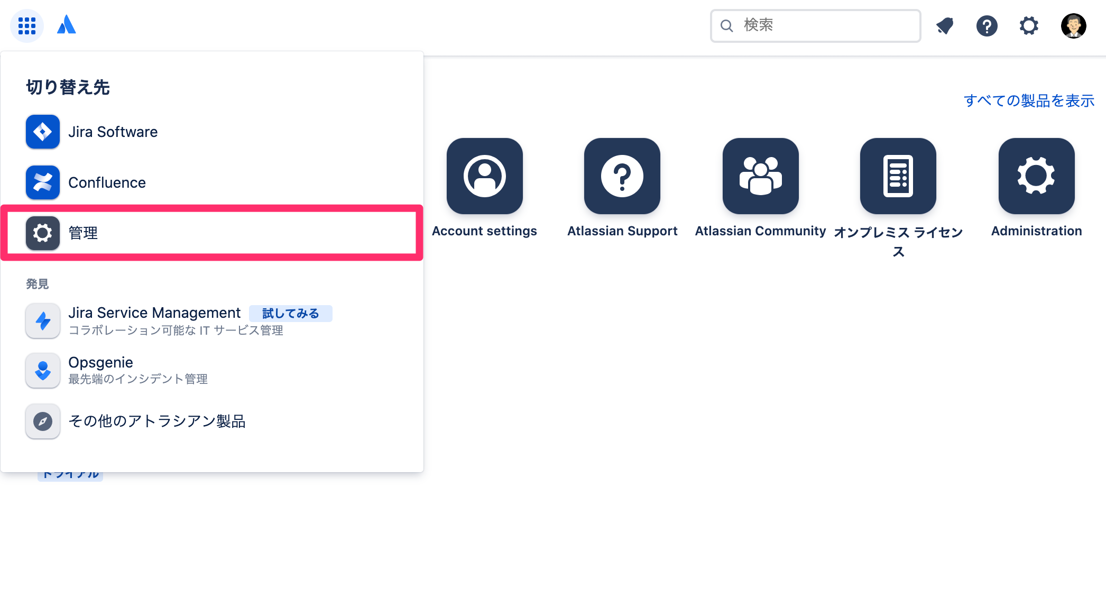1106x615 pixels.
Task: Open the Administration tile icon
Action: (x=1037, y=176)
